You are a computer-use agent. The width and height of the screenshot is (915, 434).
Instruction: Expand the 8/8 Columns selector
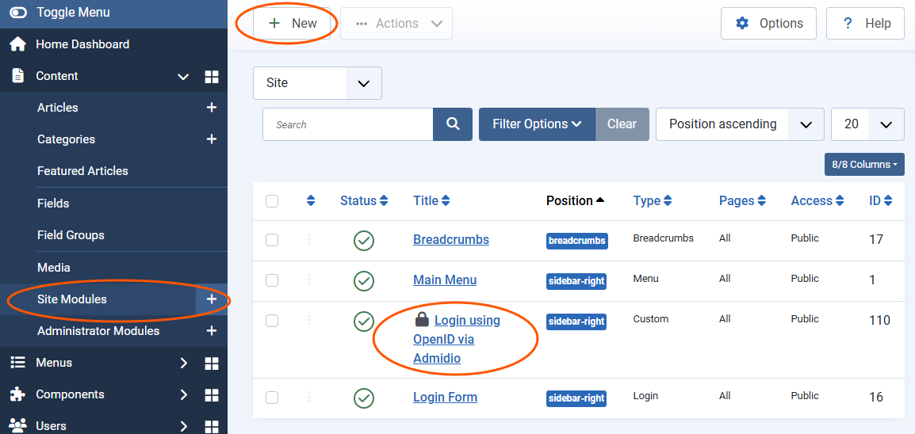coord(864,165)
